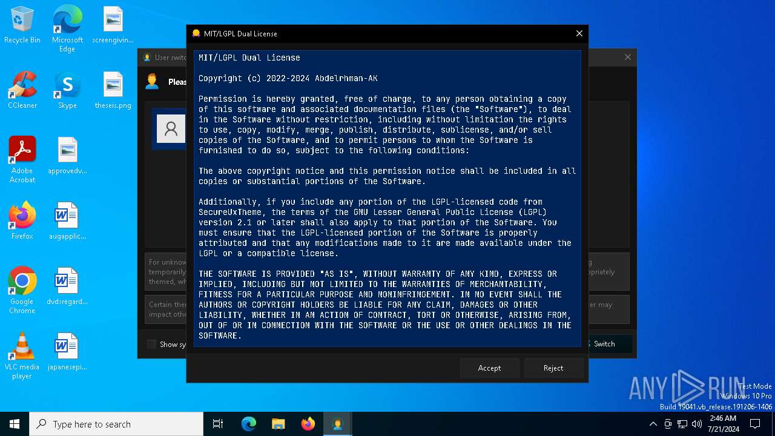This screenshot has width=775, height=436.
Task: Click the 'Additionally, if you include' paragraph
Action: tap(385, 227)
